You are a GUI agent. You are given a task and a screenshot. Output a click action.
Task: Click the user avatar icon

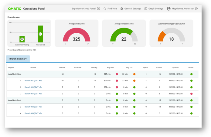click(x=168, y=9)
